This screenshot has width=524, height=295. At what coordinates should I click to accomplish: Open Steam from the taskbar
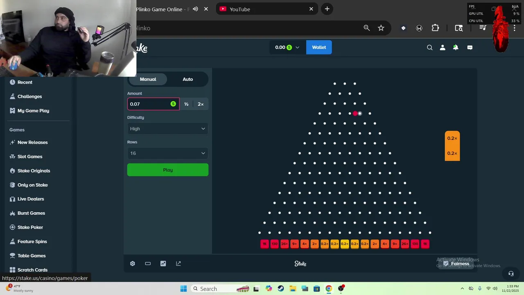click(x=281, y=289)
